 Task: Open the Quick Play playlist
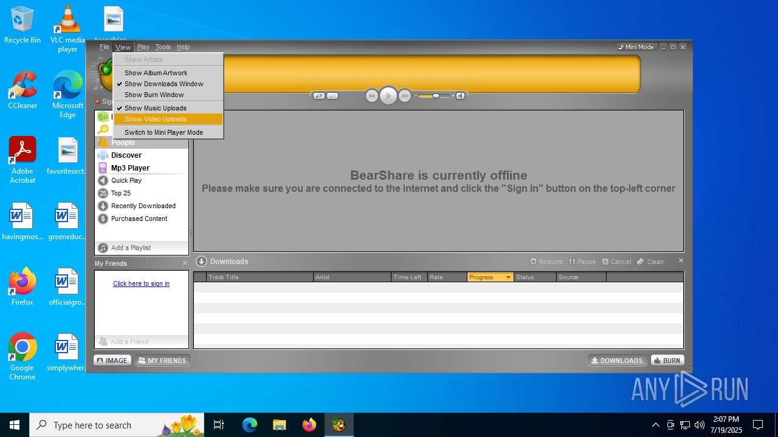[142, 181]
